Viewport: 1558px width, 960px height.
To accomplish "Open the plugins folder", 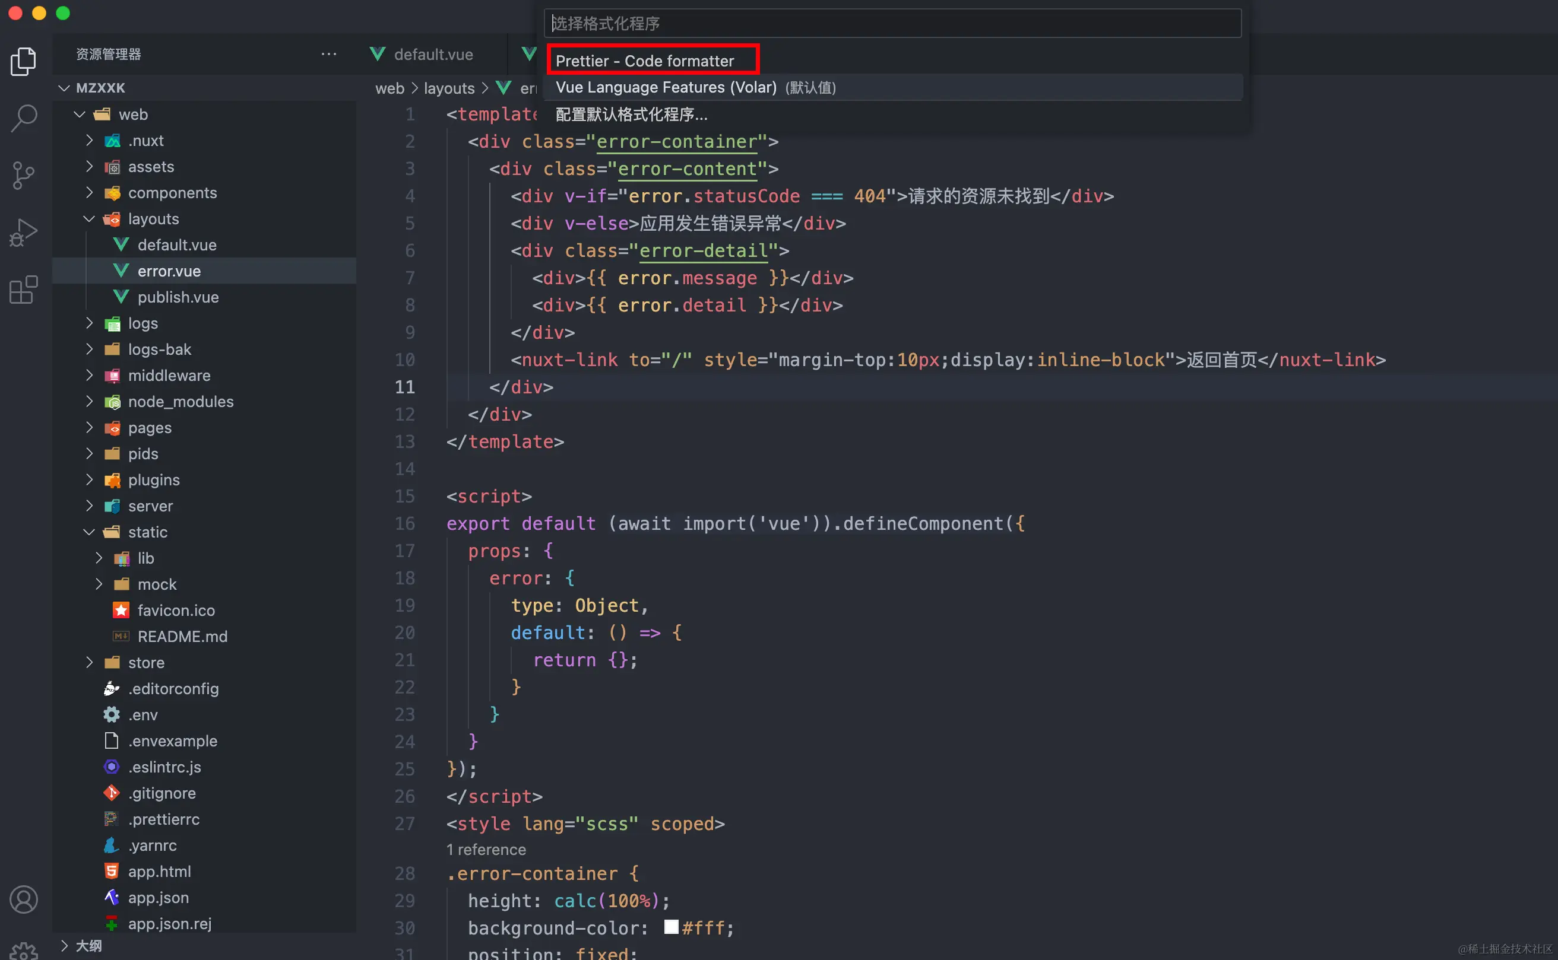I will tap(204, 479).
